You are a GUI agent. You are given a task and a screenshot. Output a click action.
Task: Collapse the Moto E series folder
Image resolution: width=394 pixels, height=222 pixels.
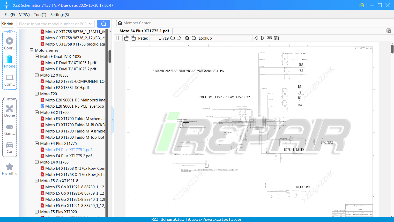32,50
